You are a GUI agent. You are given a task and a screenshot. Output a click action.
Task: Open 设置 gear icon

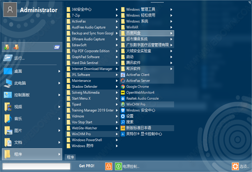point(123,116)
